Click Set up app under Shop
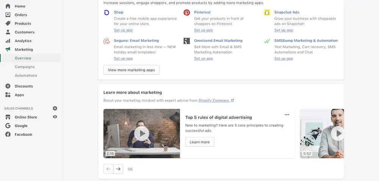 tap(123, 30)
